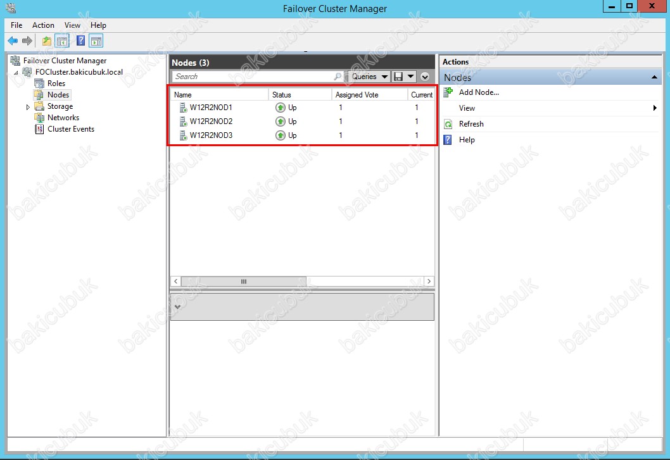This screenshot has width=670, height=460.
Task: Click the Help action link
Action: pos(467,140)
